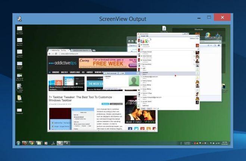
Task: Click the Chrome reload icon
Action: [x=56, y=54]
